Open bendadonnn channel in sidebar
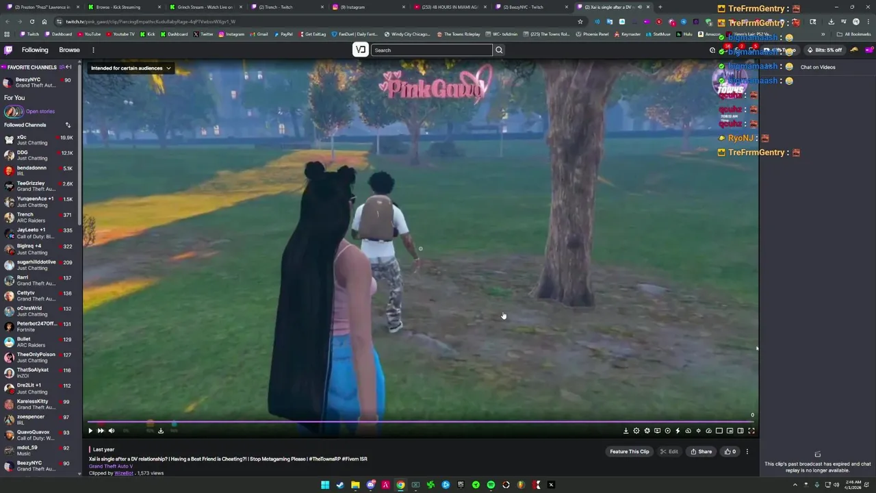 click(39, 170)
